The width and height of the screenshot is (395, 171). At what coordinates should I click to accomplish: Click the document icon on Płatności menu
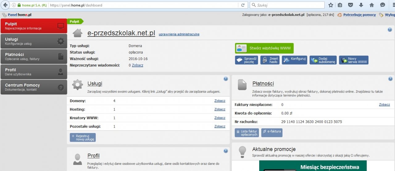pyautogui.click(x=61, y=56)
